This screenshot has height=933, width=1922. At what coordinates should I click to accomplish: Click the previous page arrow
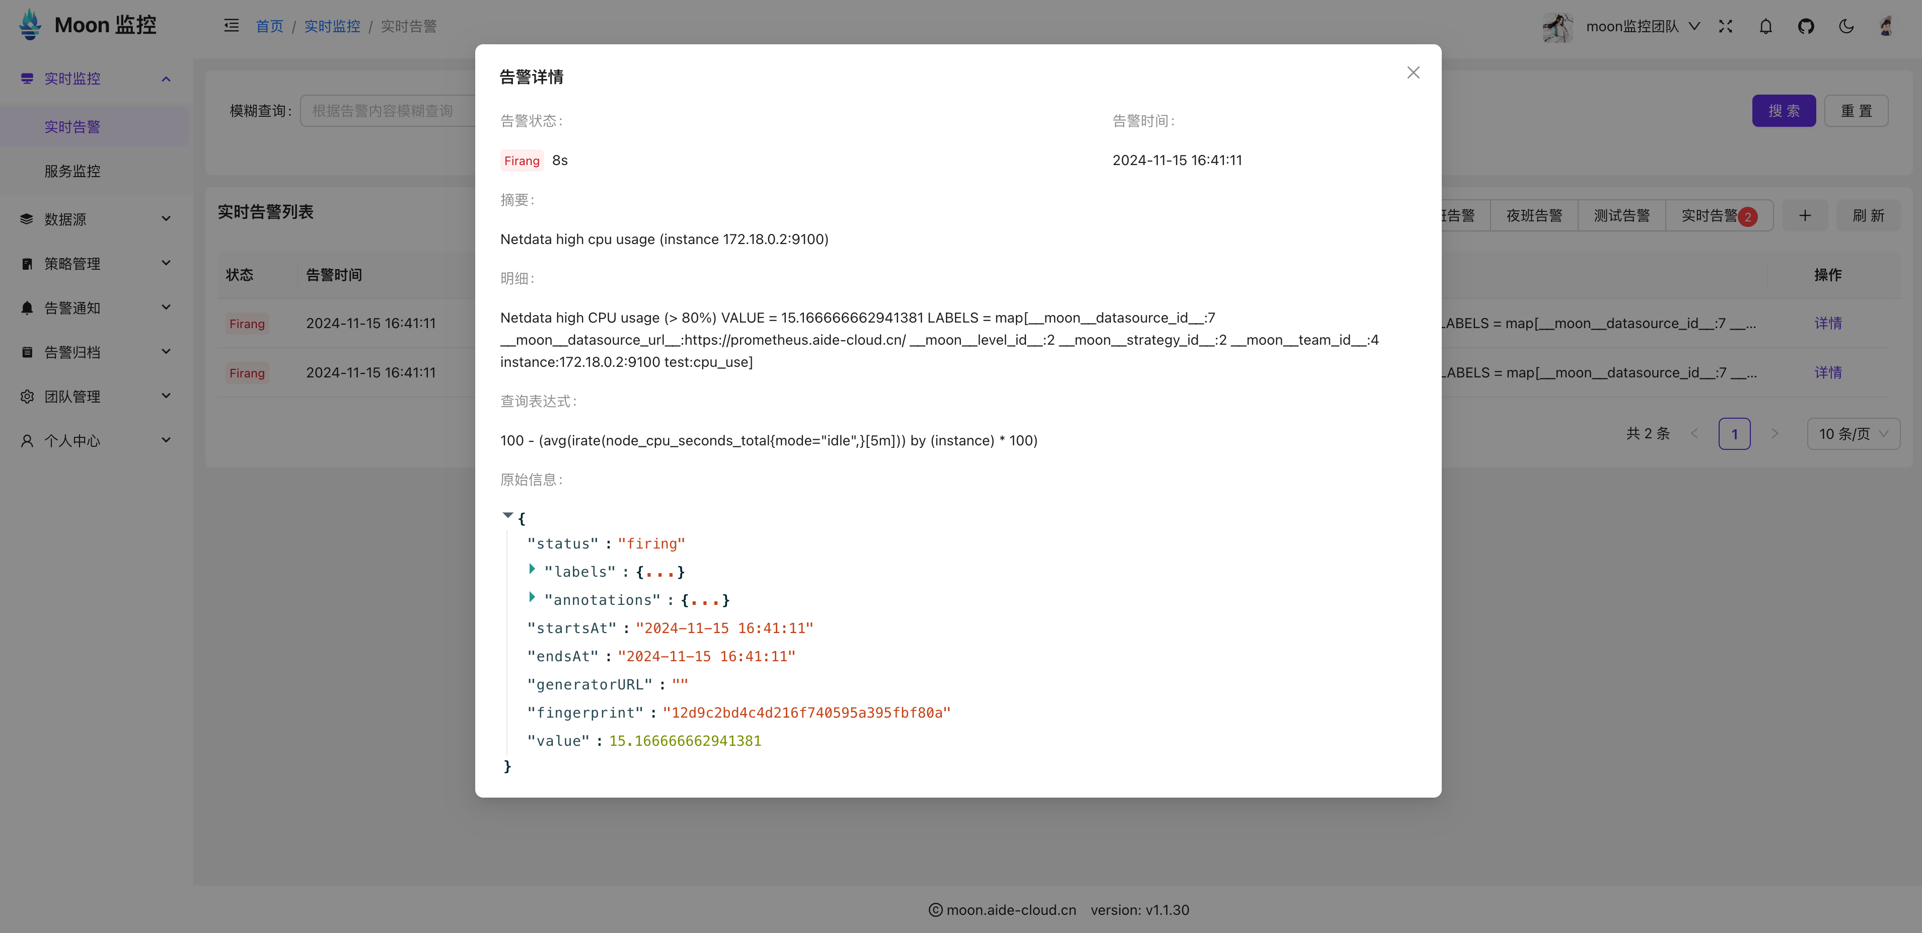coord(1693,434)
